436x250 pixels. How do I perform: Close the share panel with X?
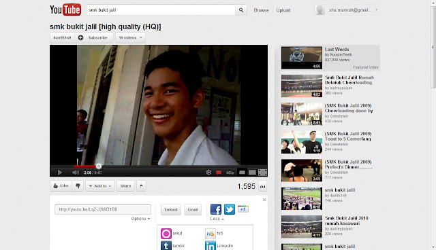coord(264,200)
